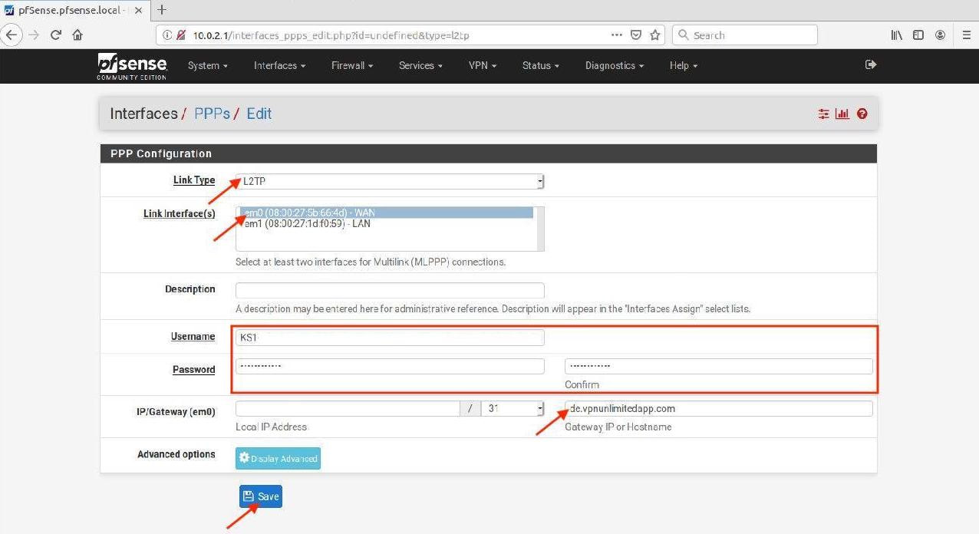
Task: Click the pfSense Community Edition logo
Action: coord(131,66)
